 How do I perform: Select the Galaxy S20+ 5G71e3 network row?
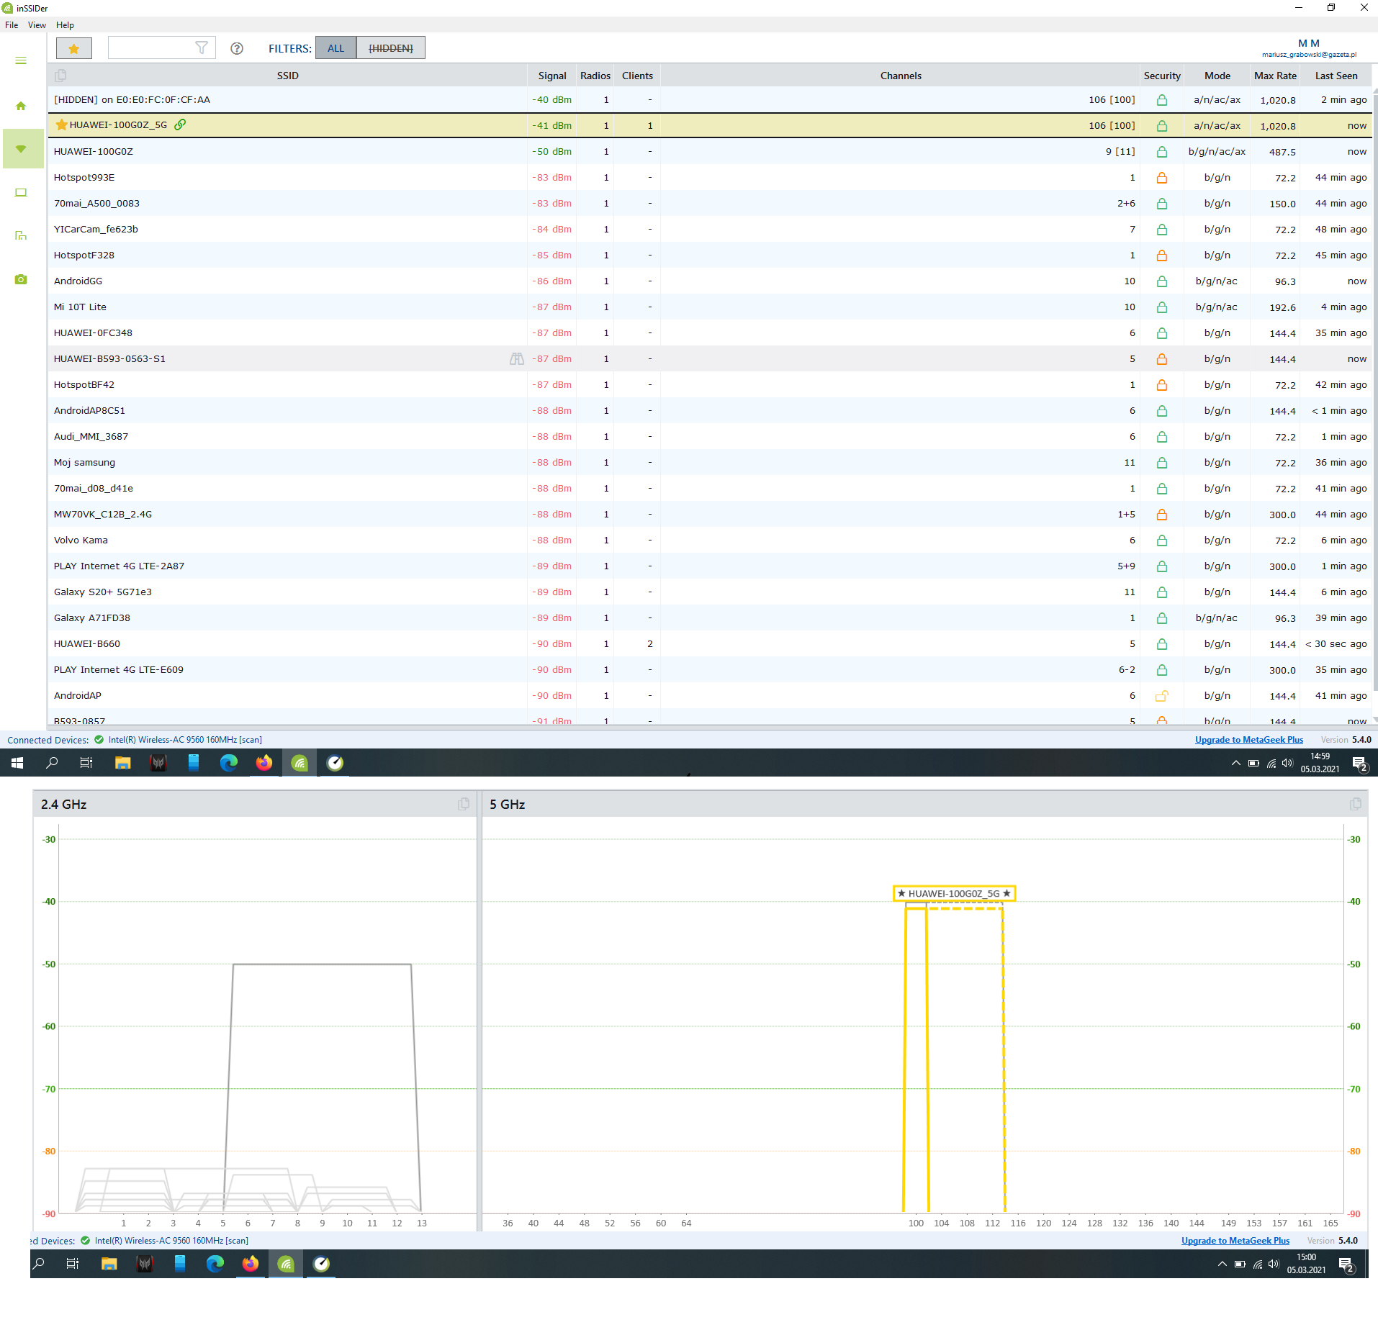pos(710,592)
